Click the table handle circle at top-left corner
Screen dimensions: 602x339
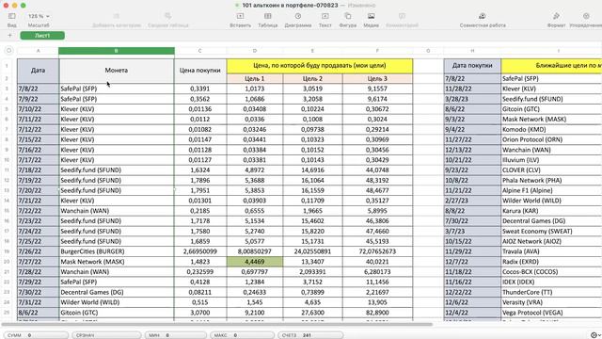click(8, 51)
